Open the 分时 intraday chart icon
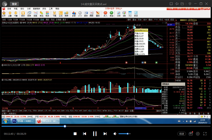Screen dimensions: 212x140 click(x=119, y=14)
